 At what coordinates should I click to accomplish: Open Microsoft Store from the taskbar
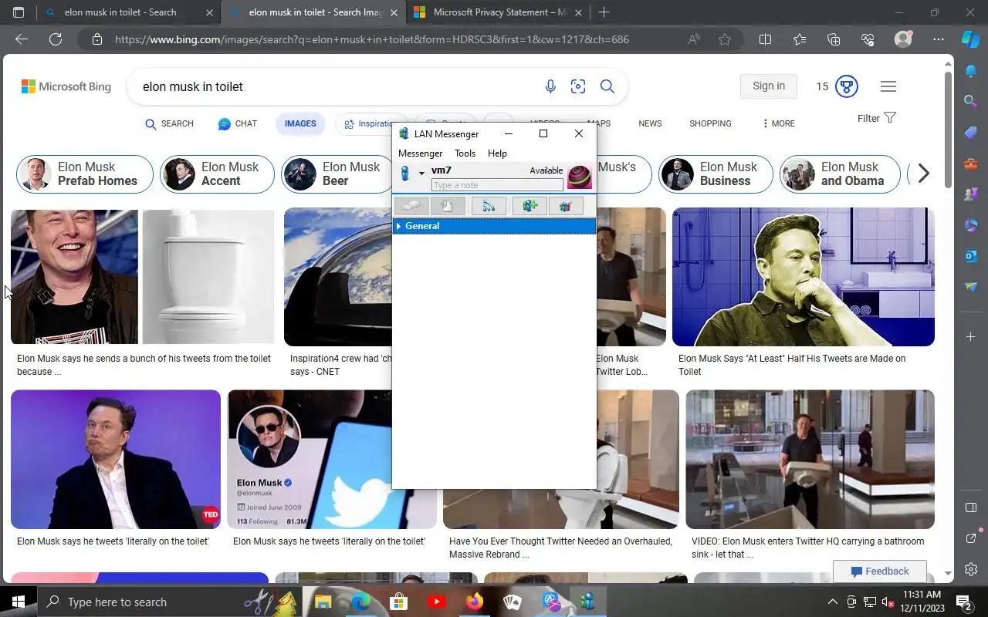[398, 602]
